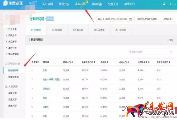This screenshot has height=120, width=177.
Task: Click the 点击人气 value 39,710
Action: (122, 70)
